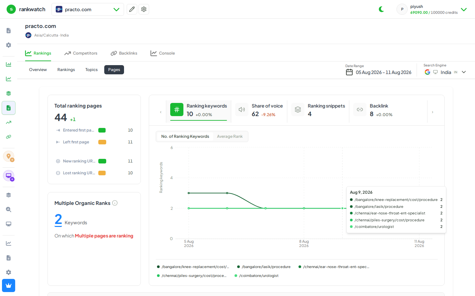475x296 pixels.
Task: Click the gray line chart sidebar icon
Action: click(x=9, y=243)
